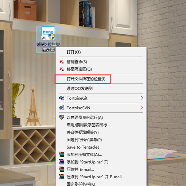Click the TortoiseSVN turtle icon
186x186 pixels.
[x=62, y=108]
